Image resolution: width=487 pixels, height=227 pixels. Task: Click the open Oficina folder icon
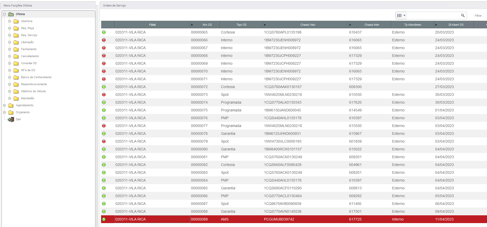click(x=11, y=14)
